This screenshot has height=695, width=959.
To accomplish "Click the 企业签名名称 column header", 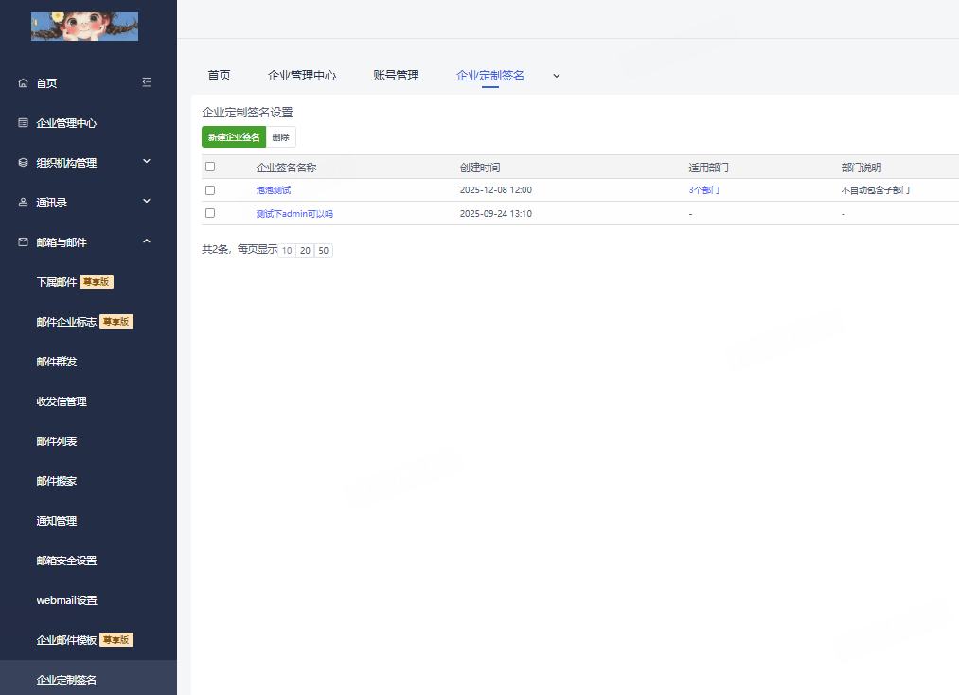I will tap(286, 168).
